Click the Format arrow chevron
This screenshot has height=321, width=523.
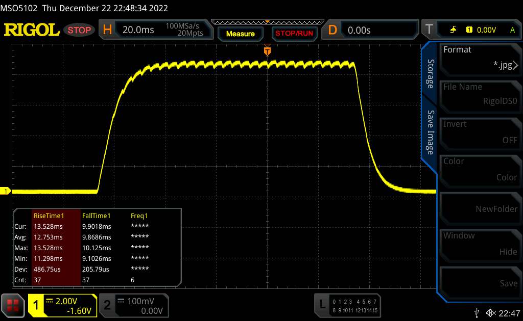(516, 65)
